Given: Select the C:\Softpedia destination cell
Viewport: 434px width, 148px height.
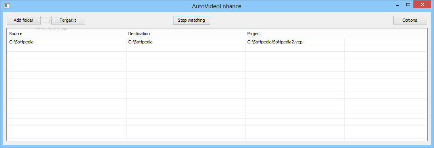Looking at the screenshot, I should (186, 42).
